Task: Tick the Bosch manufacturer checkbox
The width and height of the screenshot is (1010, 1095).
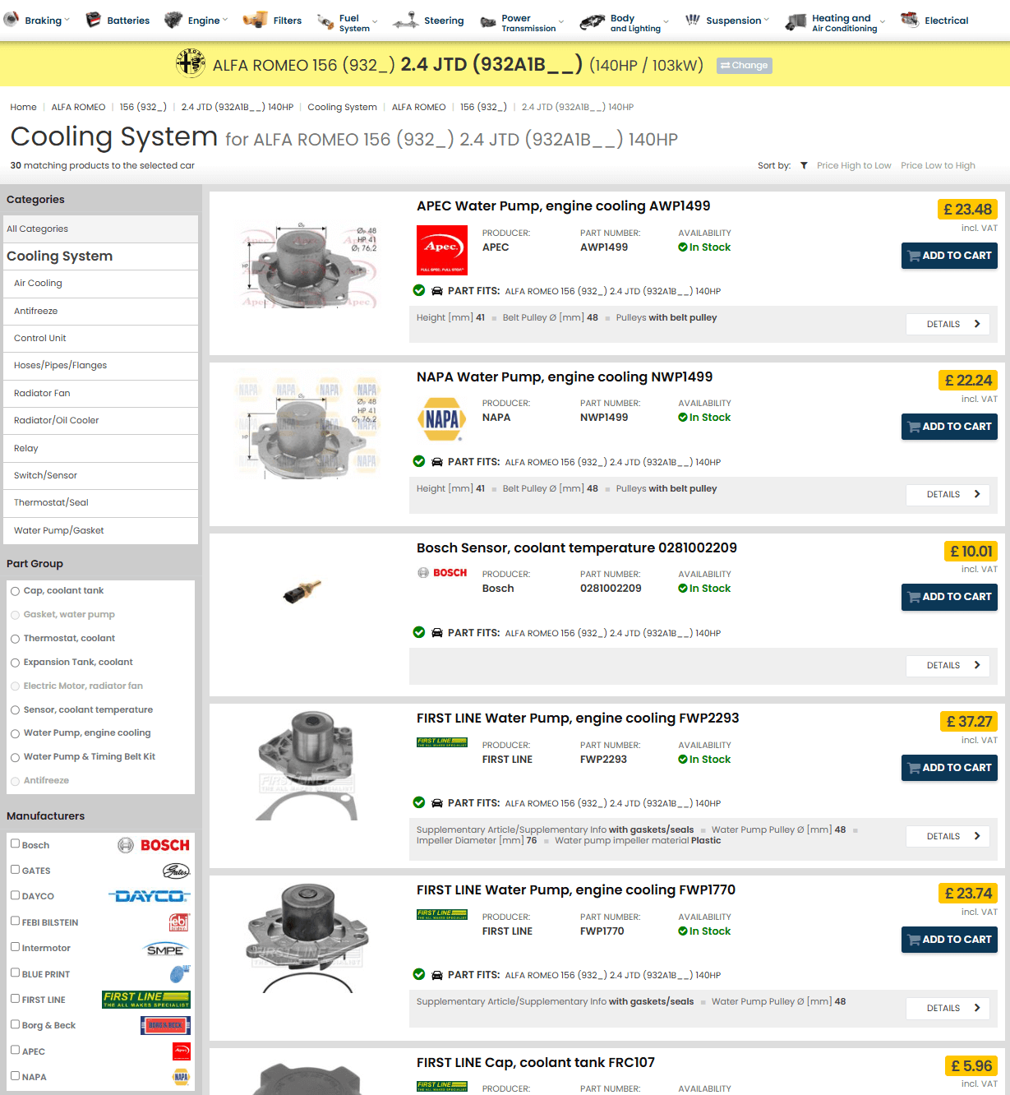Action: pos(15,843)
